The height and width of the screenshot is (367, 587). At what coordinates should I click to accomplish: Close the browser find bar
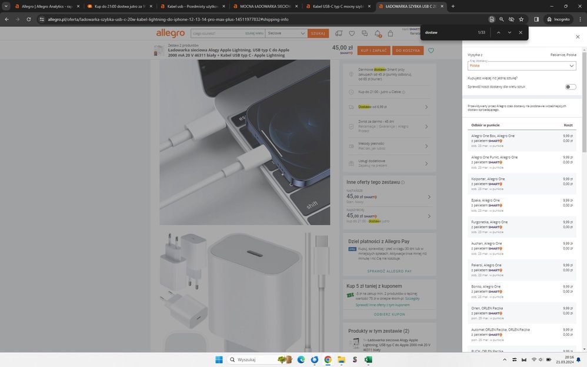click(521, 32)
